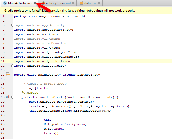The width and height of the screenshot is (172, 139).
Task: Click the activity_main.xml tab file icon
Action: click(x=43, y=3)
